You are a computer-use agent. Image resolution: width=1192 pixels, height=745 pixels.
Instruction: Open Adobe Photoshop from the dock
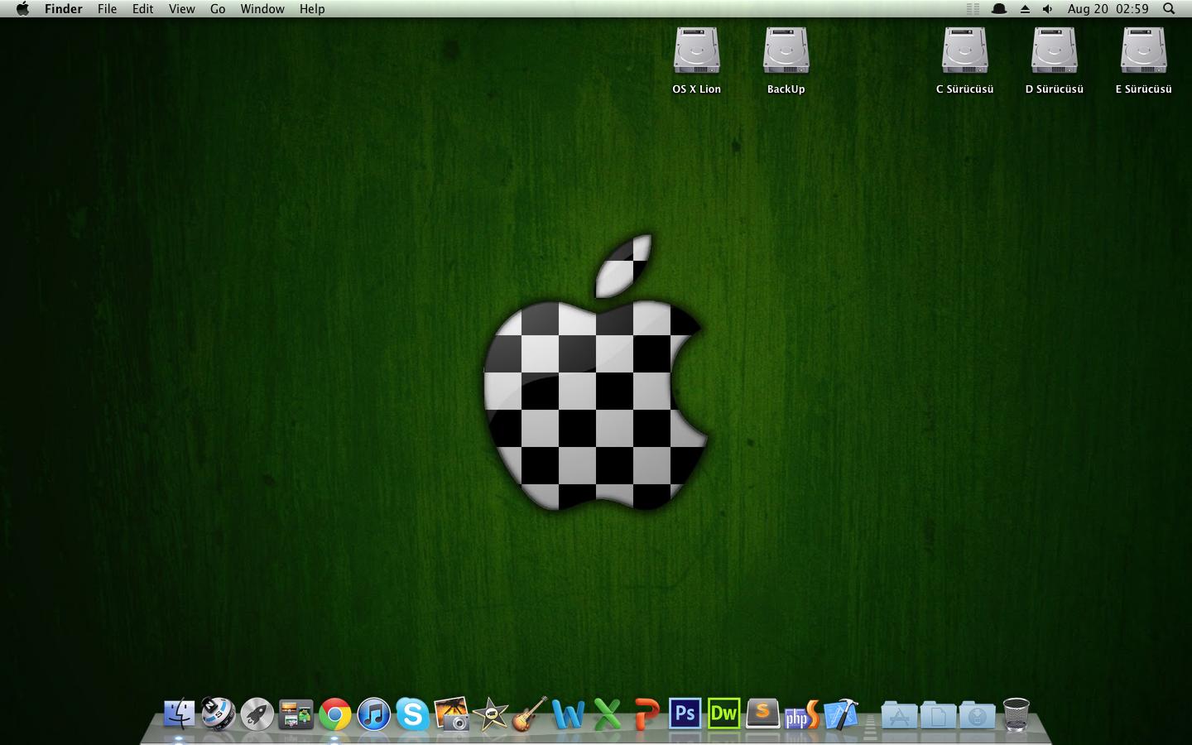pyautogui.click(x=685, y=714)
